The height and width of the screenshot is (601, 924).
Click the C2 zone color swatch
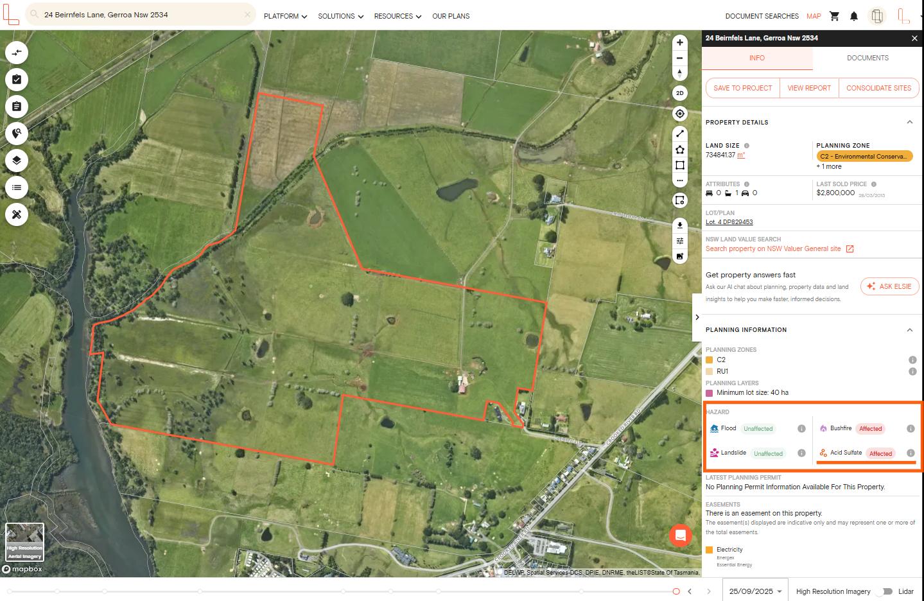[710, 360]
